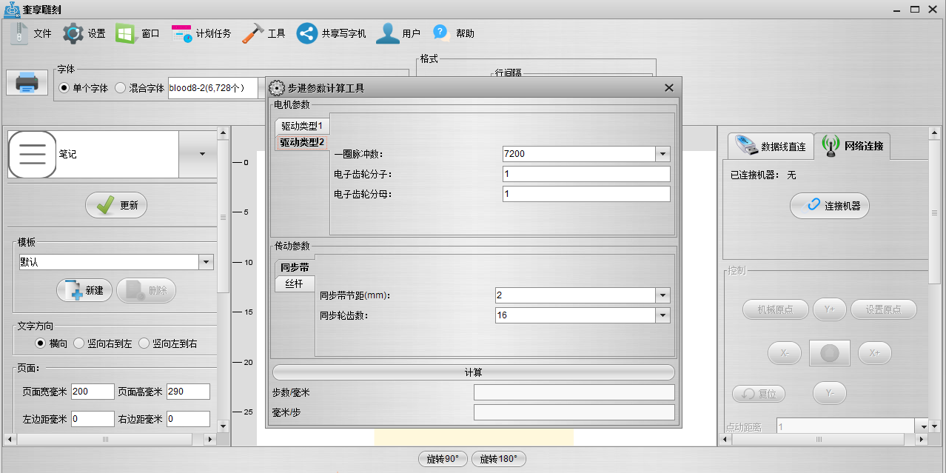Image resolution: width=946 pixels, height=473 pixels.
Task: Switch to the 丝杆 tab
Action: click(x=294, y=284)
